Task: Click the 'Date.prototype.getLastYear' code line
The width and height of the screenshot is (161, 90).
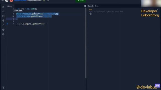Action: 37,14
